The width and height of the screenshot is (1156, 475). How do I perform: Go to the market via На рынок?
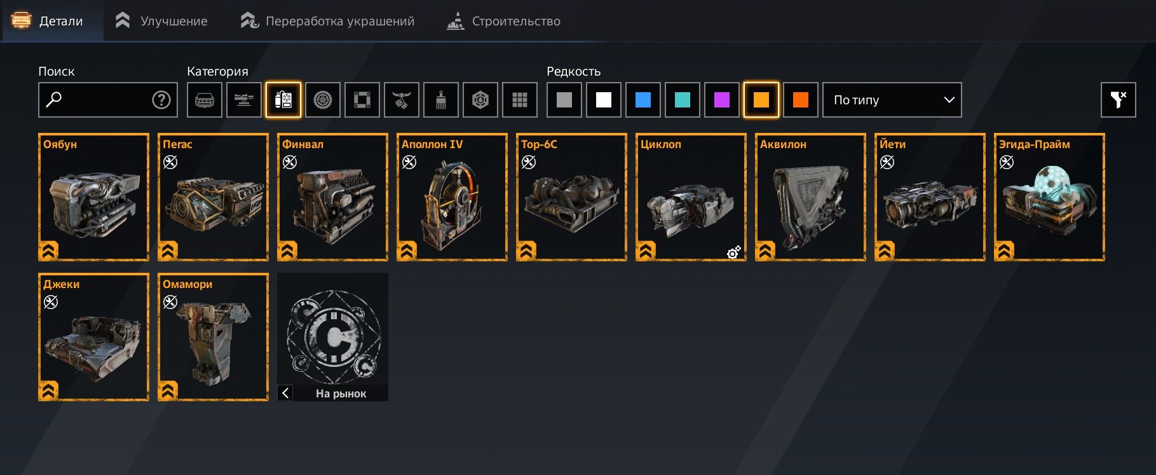pyautogui.click(x=341, y=394)
